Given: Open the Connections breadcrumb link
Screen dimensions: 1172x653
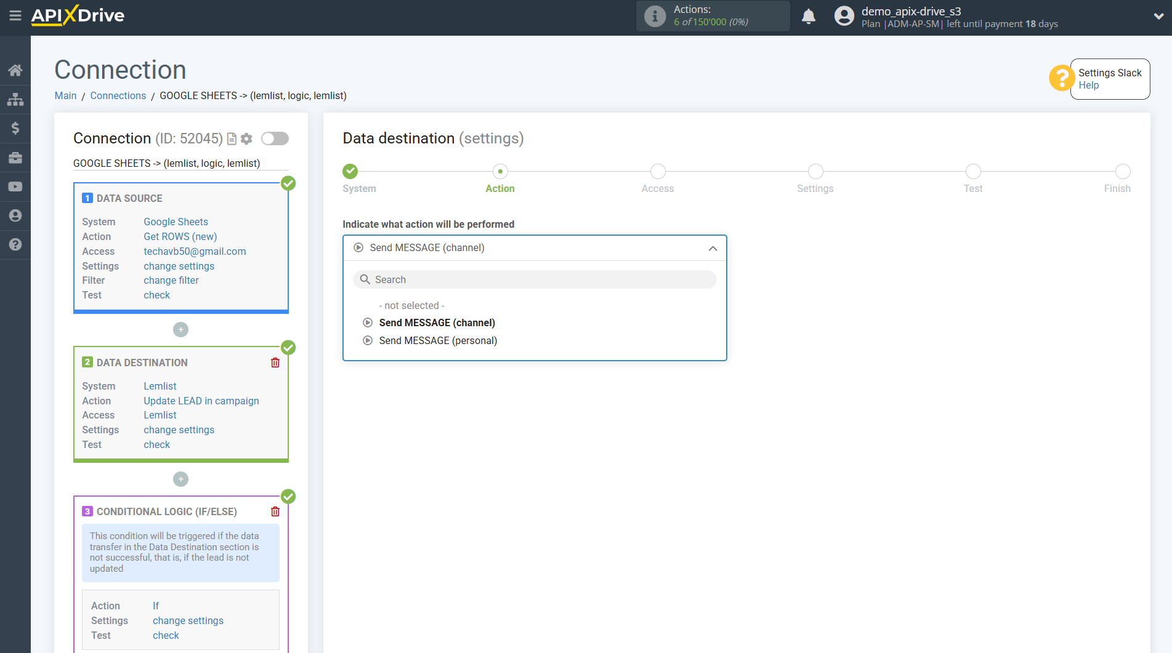Looking at the screenshot, I should click(x=118, y=95).
